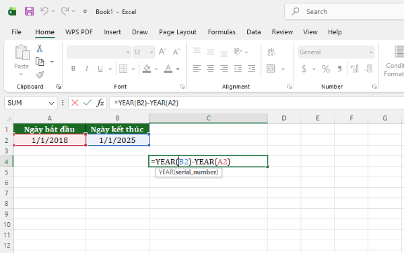404x253 pixels.
Task: Open Underline style dropdown arrow
Action: pyautogui.click(x=110, y=69)
